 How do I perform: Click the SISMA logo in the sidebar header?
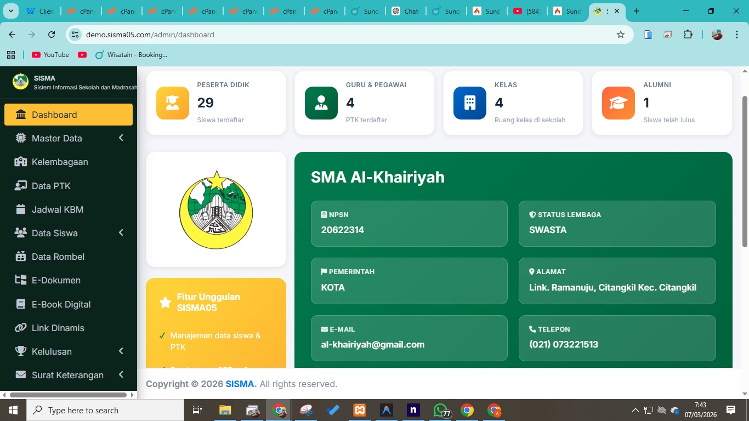click(20, 81)
